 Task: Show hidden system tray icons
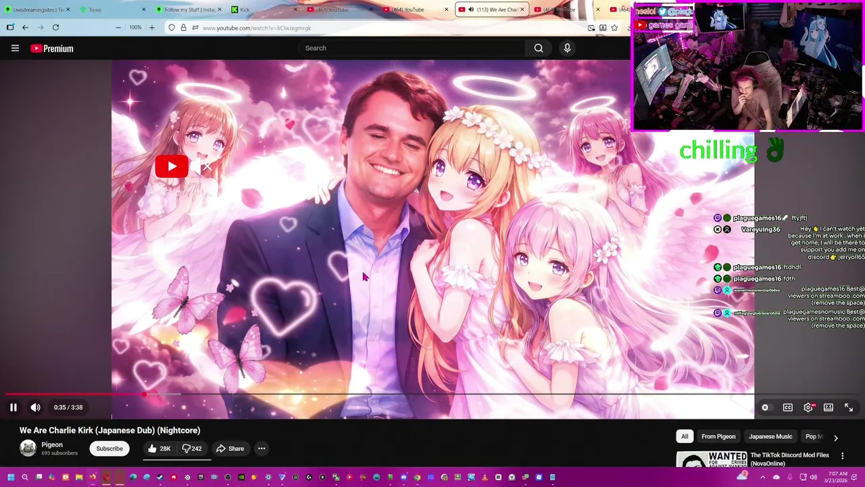762,478
